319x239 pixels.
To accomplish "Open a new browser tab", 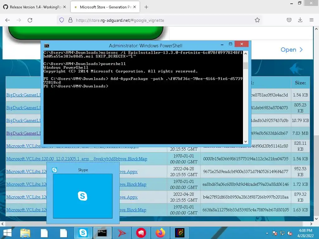I will (146, 7).
